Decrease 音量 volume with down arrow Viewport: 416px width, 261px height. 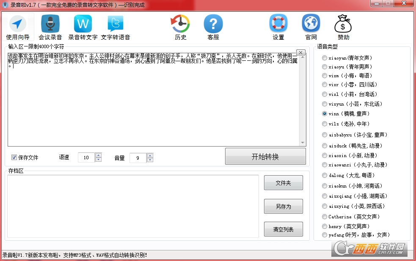[x=150, y=160]
